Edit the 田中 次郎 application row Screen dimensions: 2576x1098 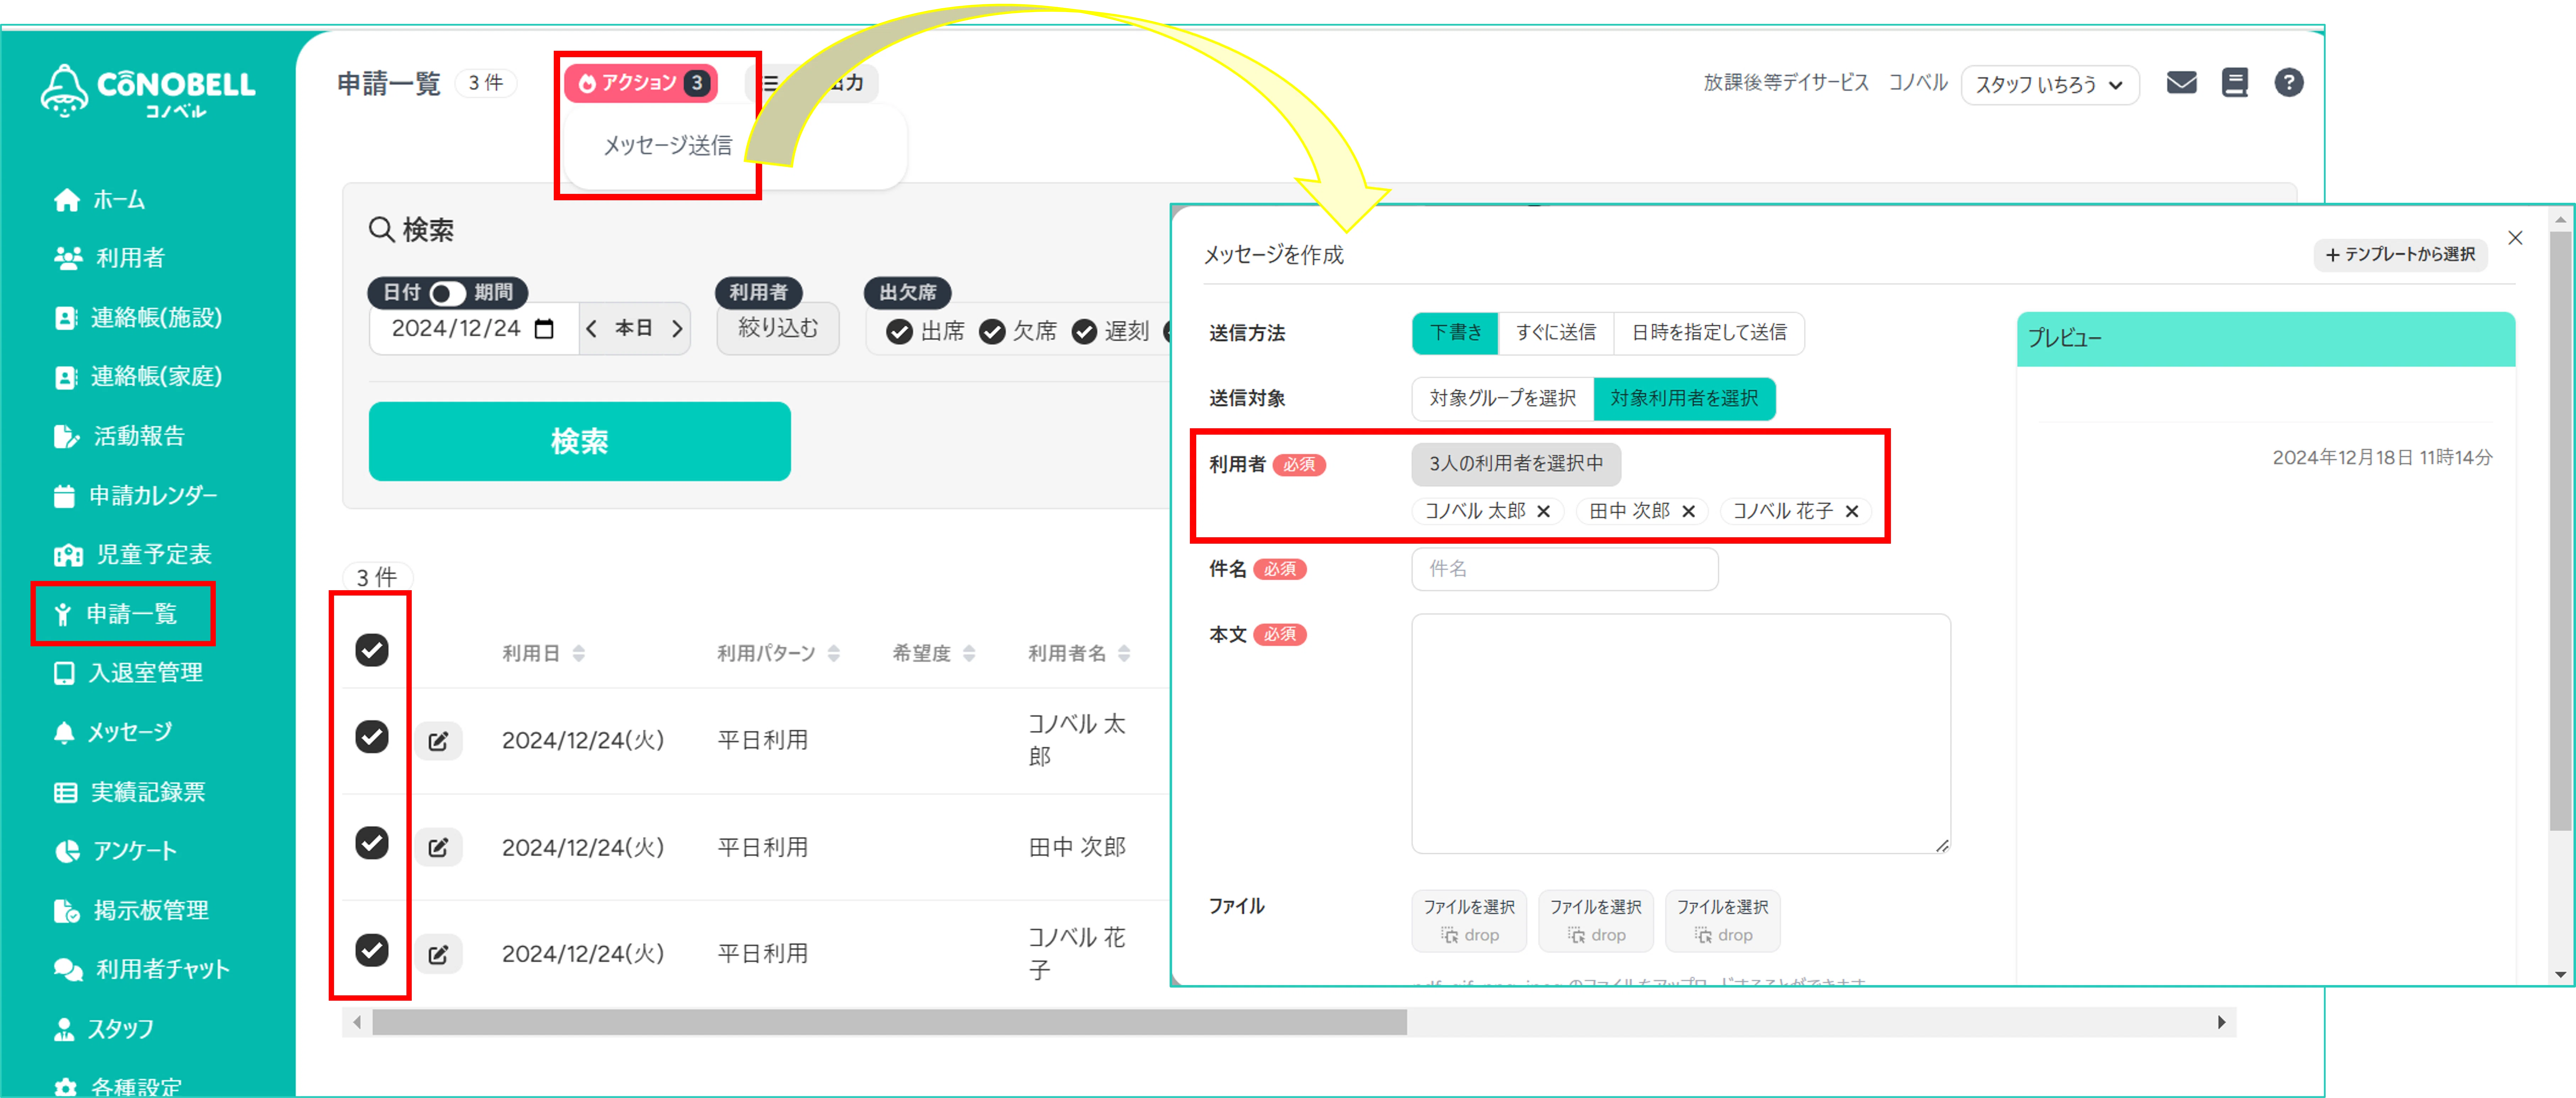click(438, 848)
